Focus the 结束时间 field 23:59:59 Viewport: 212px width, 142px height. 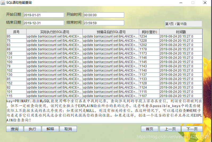(x=104, y=23)
